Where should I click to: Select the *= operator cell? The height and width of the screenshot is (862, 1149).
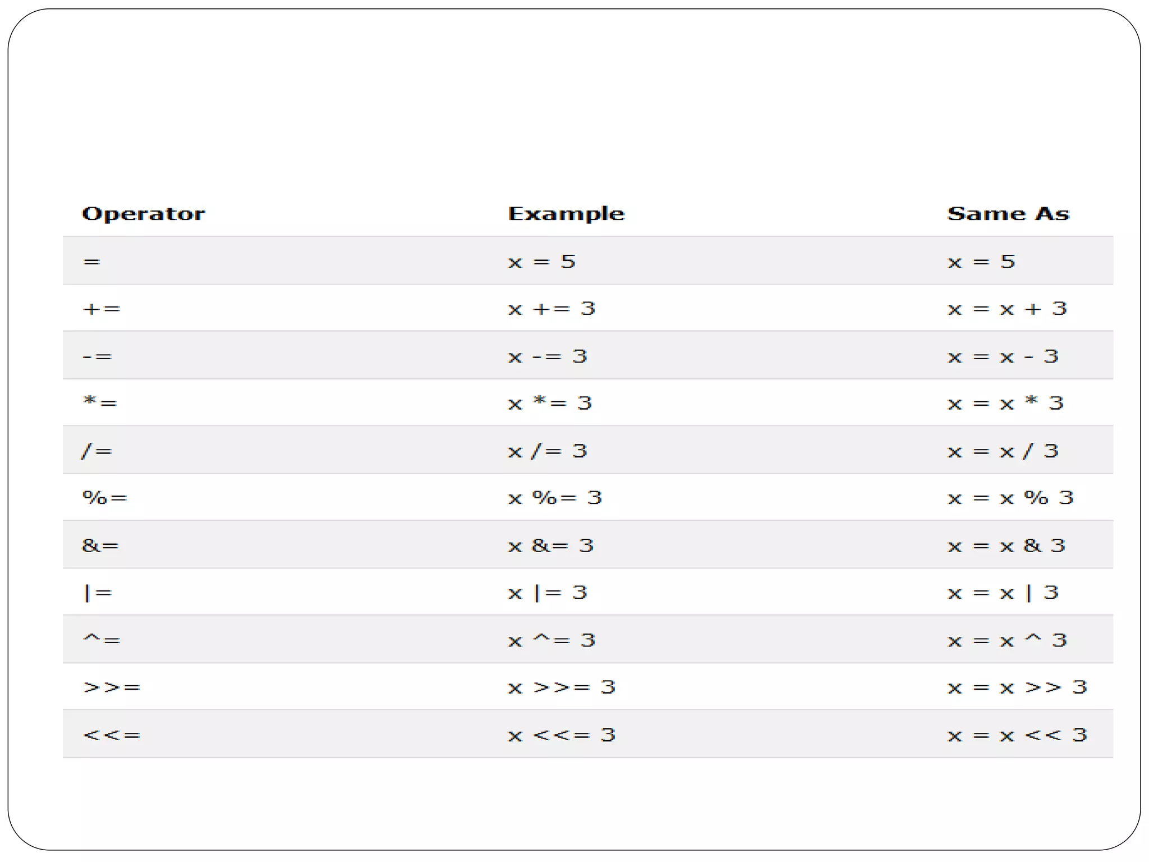pyautogui.click(x=100, y=403)
